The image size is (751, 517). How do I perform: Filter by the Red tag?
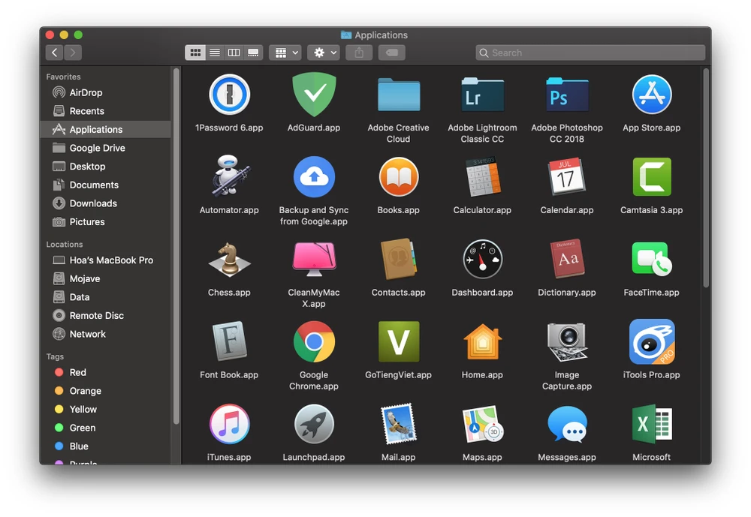tap(77, 372)
